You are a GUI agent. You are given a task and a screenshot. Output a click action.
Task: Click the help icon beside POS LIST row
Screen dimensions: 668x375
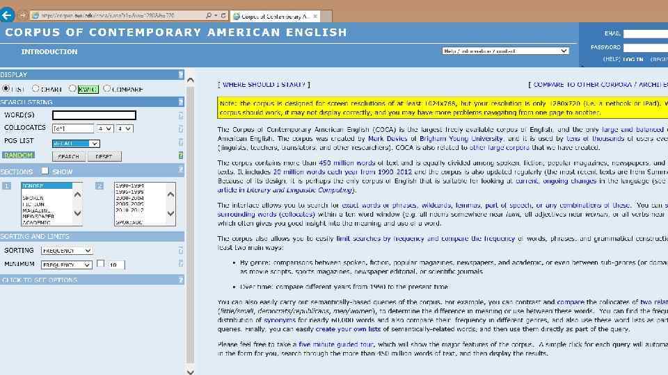tap(181, 142)
